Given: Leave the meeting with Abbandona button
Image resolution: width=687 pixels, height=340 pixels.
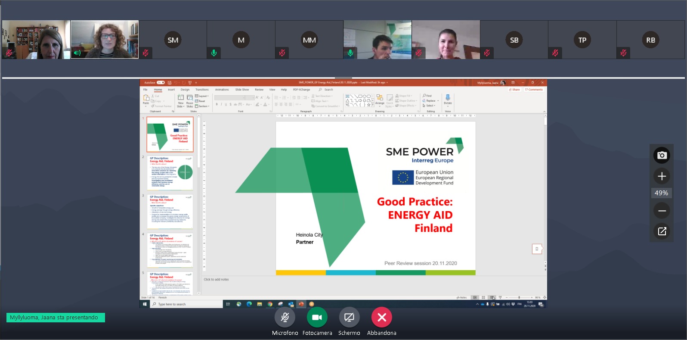Looking at the screenshot, I should click(382, 318).
